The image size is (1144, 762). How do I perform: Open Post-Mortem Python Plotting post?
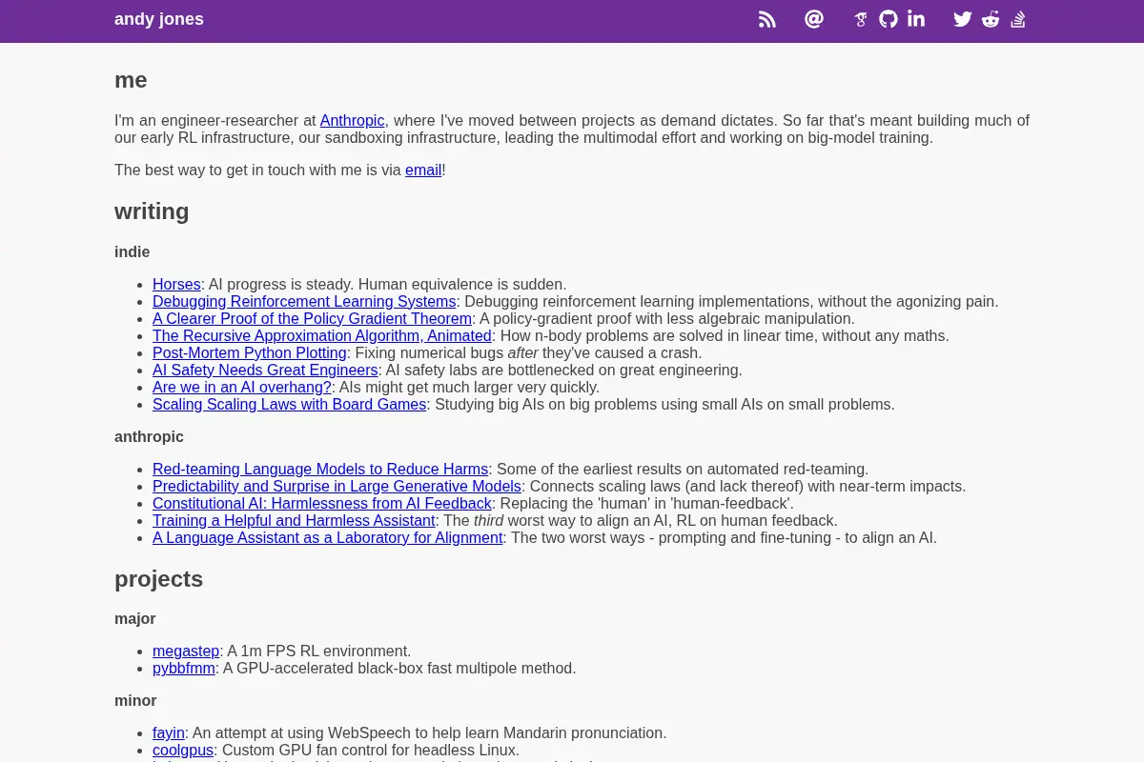[x=250, y=353]
